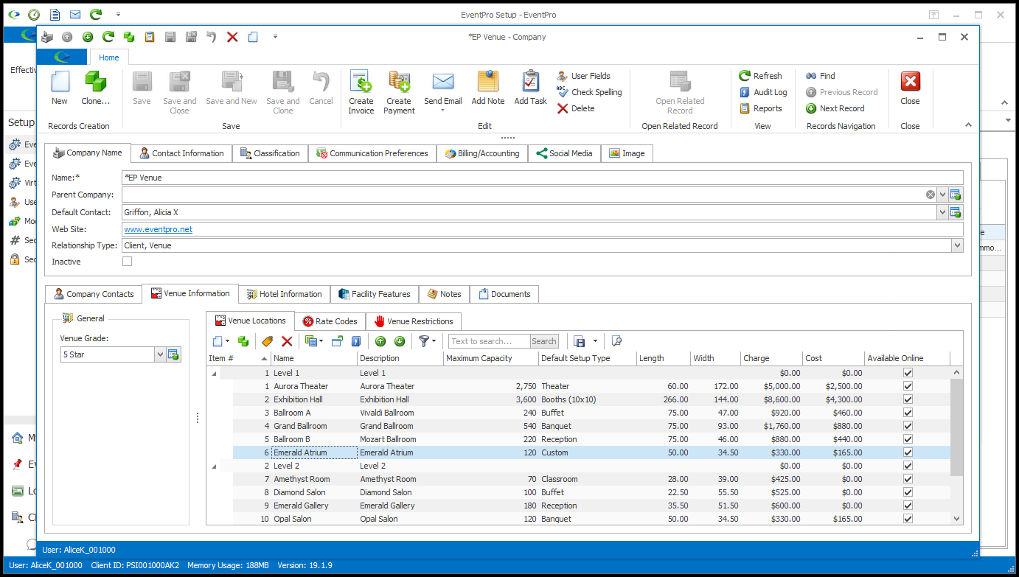Open the Venue Restrictions tab
The height and width of the screenshot is (577, 1019).
coord(414,321)
